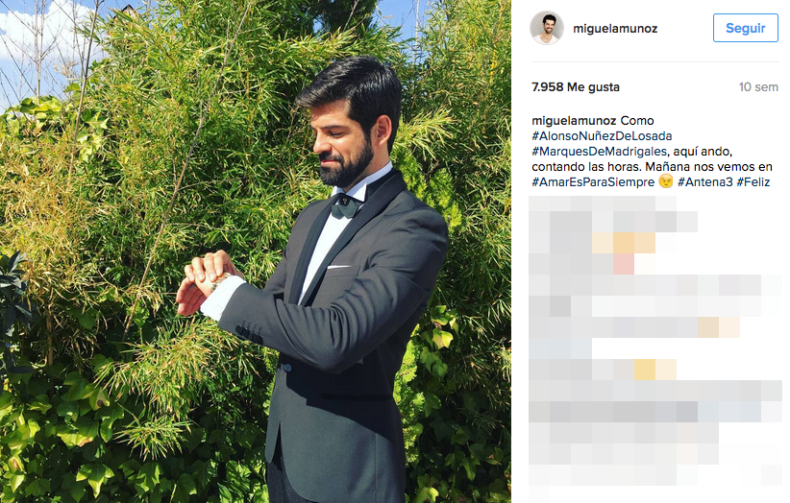
Task: Click the dark bow tie in the photo
Action: 346,205
